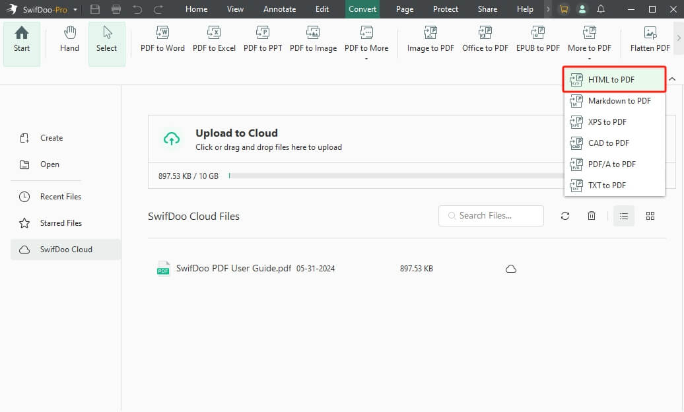Open the Page tab
This screenshot has height=412, width=684.
404,9
